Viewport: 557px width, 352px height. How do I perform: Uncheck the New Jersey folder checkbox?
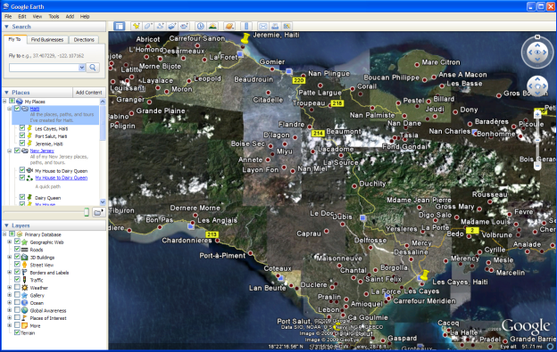click(x=17, y=151)
